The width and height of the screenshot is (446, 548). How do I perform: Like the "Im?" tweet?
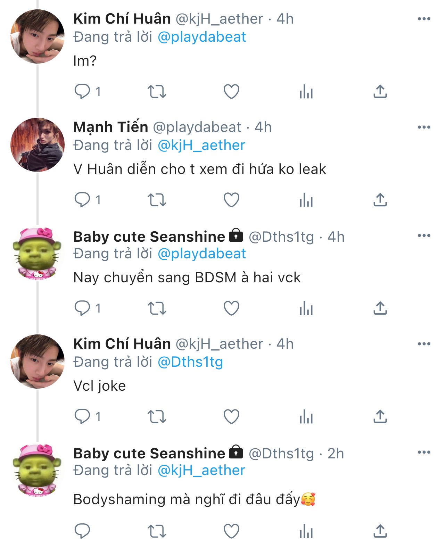point(231,92)
